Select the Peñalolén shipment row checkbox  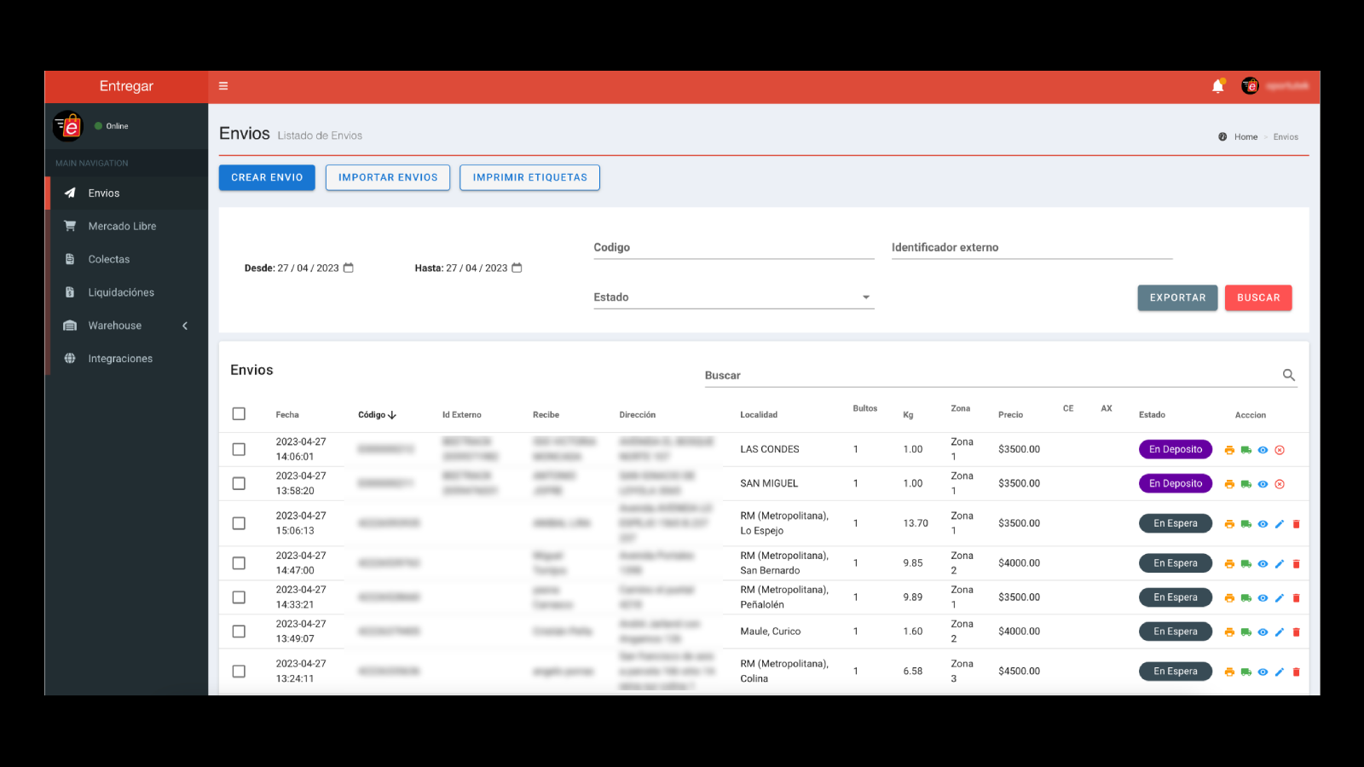click(x=239, y=597)
